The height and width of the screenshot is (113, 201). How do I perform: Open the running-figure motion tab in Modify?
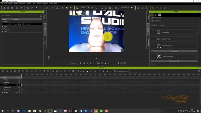[156, 15]
